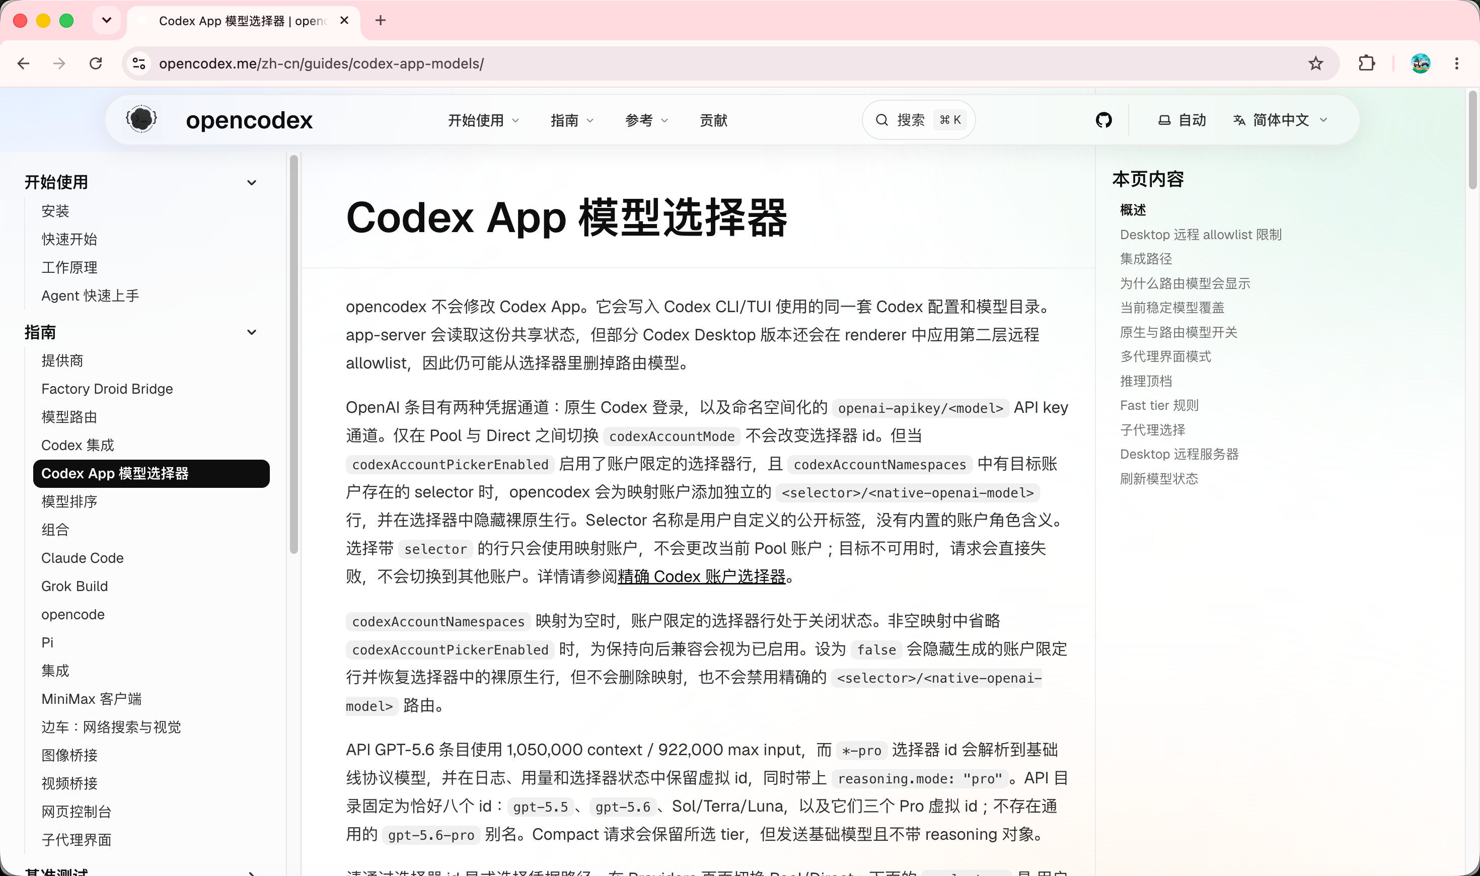Open a new browser tab
The image size is (1480, 876).
click(x=381, y=21)
